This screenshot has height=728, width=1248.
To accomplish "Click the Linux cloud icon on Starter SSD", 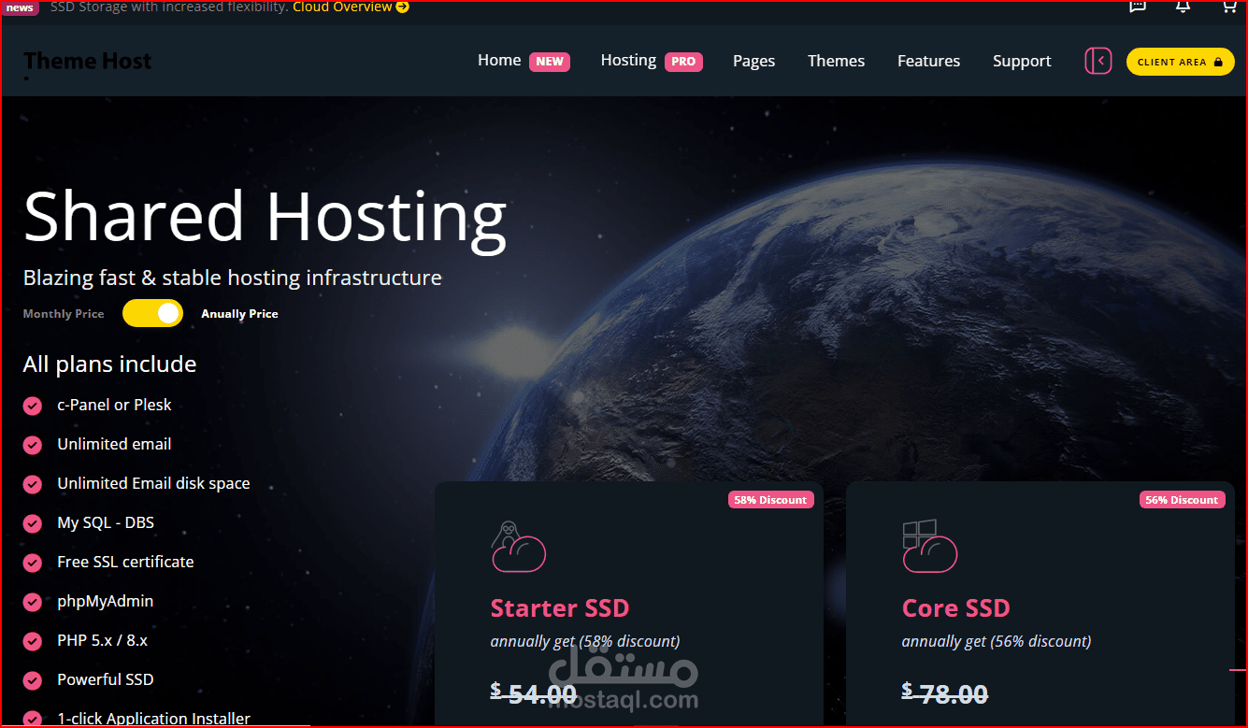I will [x=518, y=547].
